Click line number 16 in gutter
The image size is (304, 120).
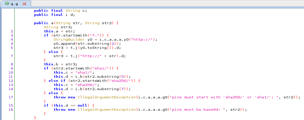[11, 109]
